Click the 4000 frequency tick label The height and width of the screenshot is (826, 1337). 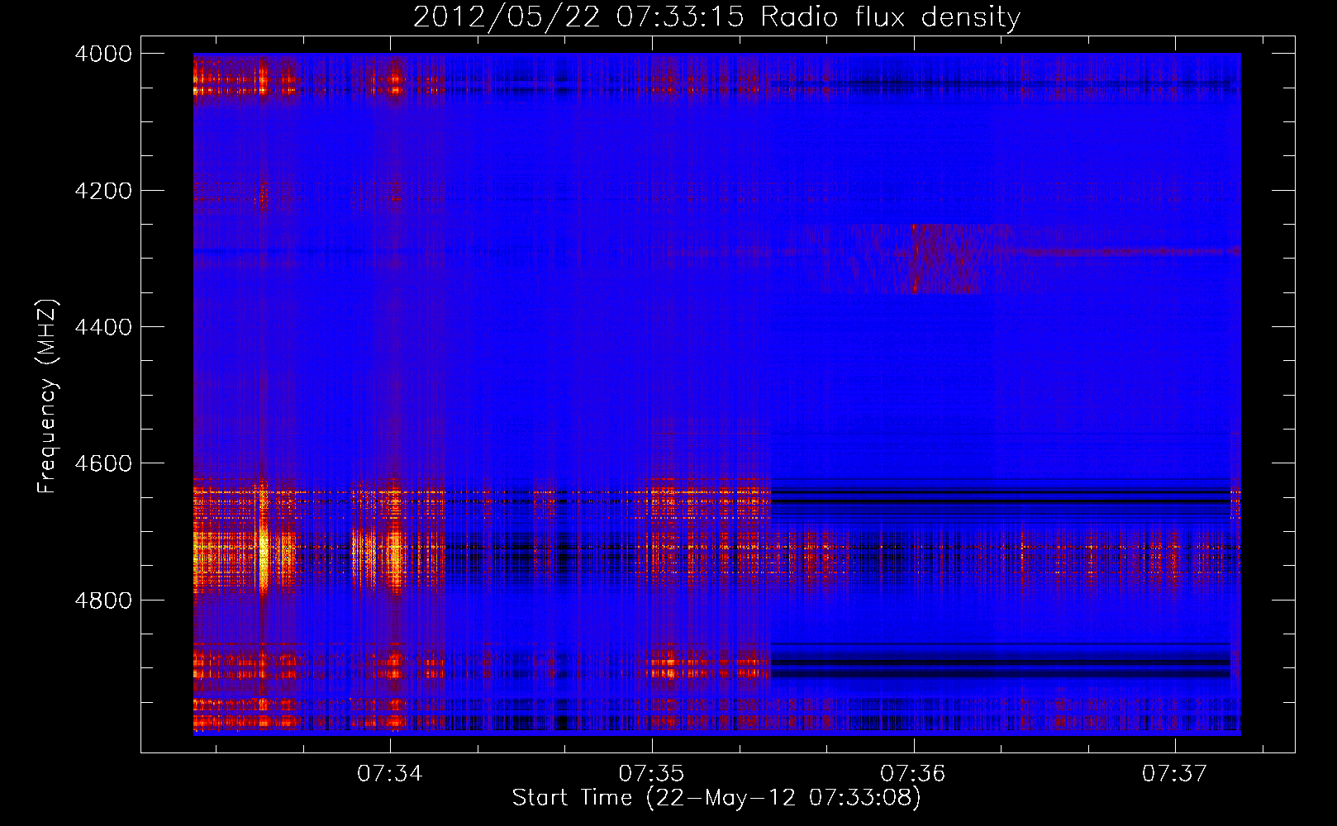pos(102,54)
